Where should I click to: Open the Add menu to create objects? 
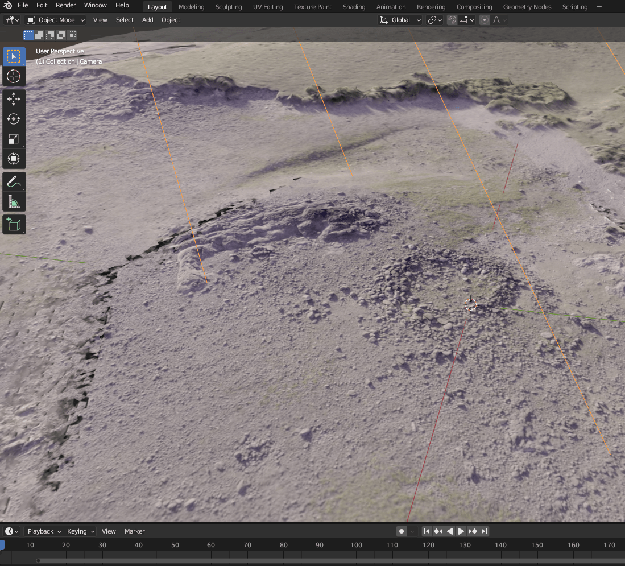(x=147, y=20)
